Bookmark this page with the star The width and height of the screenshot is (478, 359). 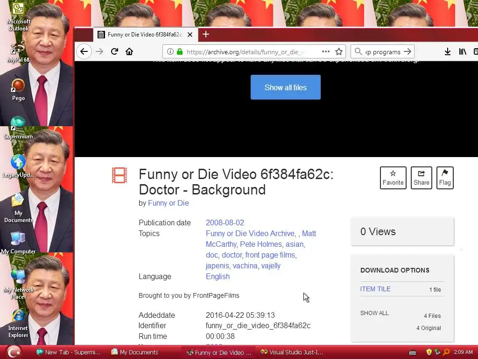[339, 51]
